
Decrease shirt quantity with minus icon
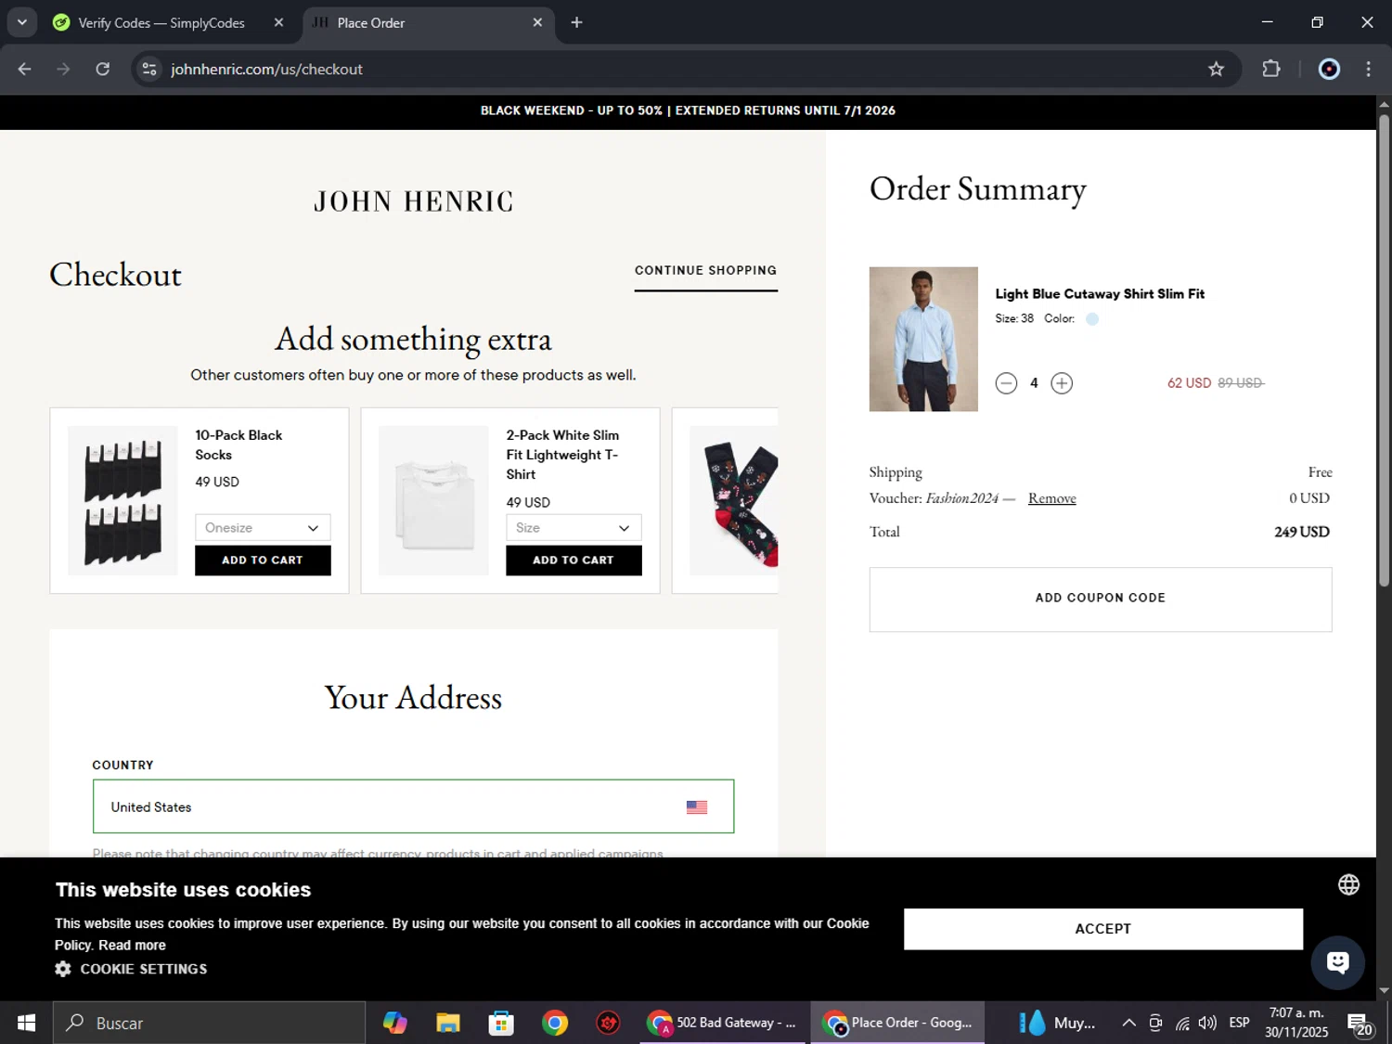[1006, 383]
